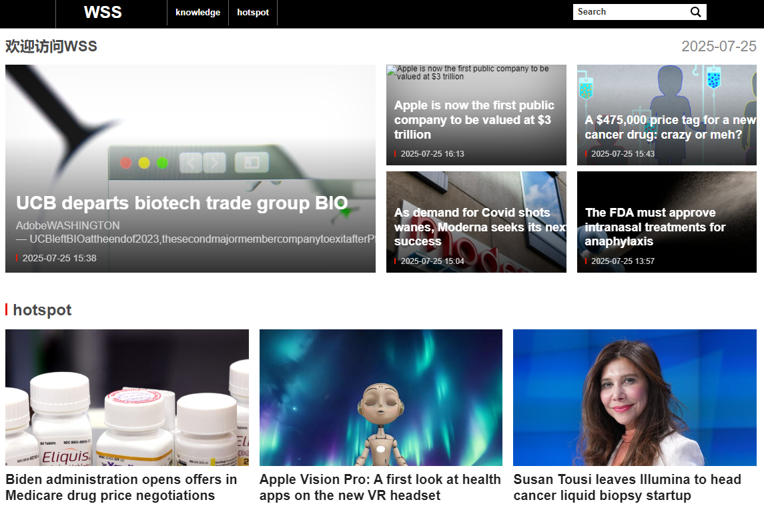
Task: Click the 欢迎访问WSS welcome text
Action: coord(51,46)
